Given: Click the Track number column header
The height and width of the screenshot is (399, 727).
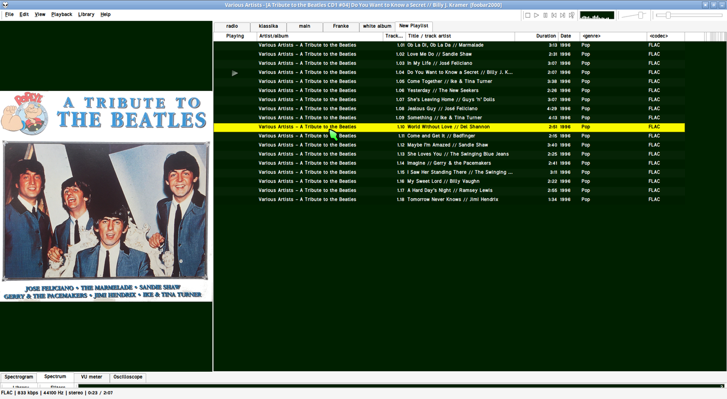Looking at the screenshot, I should tap(394, 36).
